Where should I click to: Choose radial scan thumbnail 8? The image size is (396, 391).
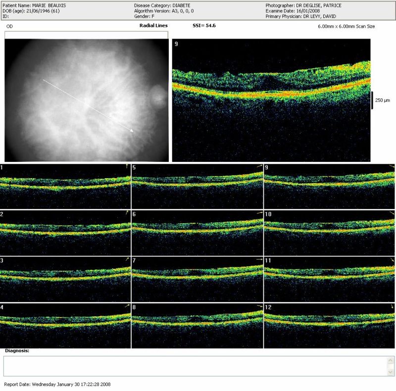(198, 325)
